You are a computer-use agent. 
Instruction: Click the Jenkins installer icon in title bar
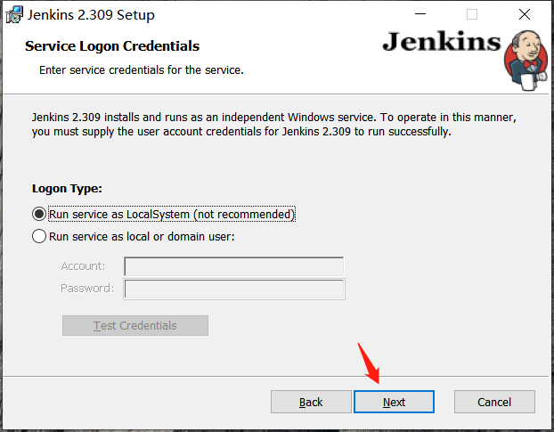[x=14, y=15]
